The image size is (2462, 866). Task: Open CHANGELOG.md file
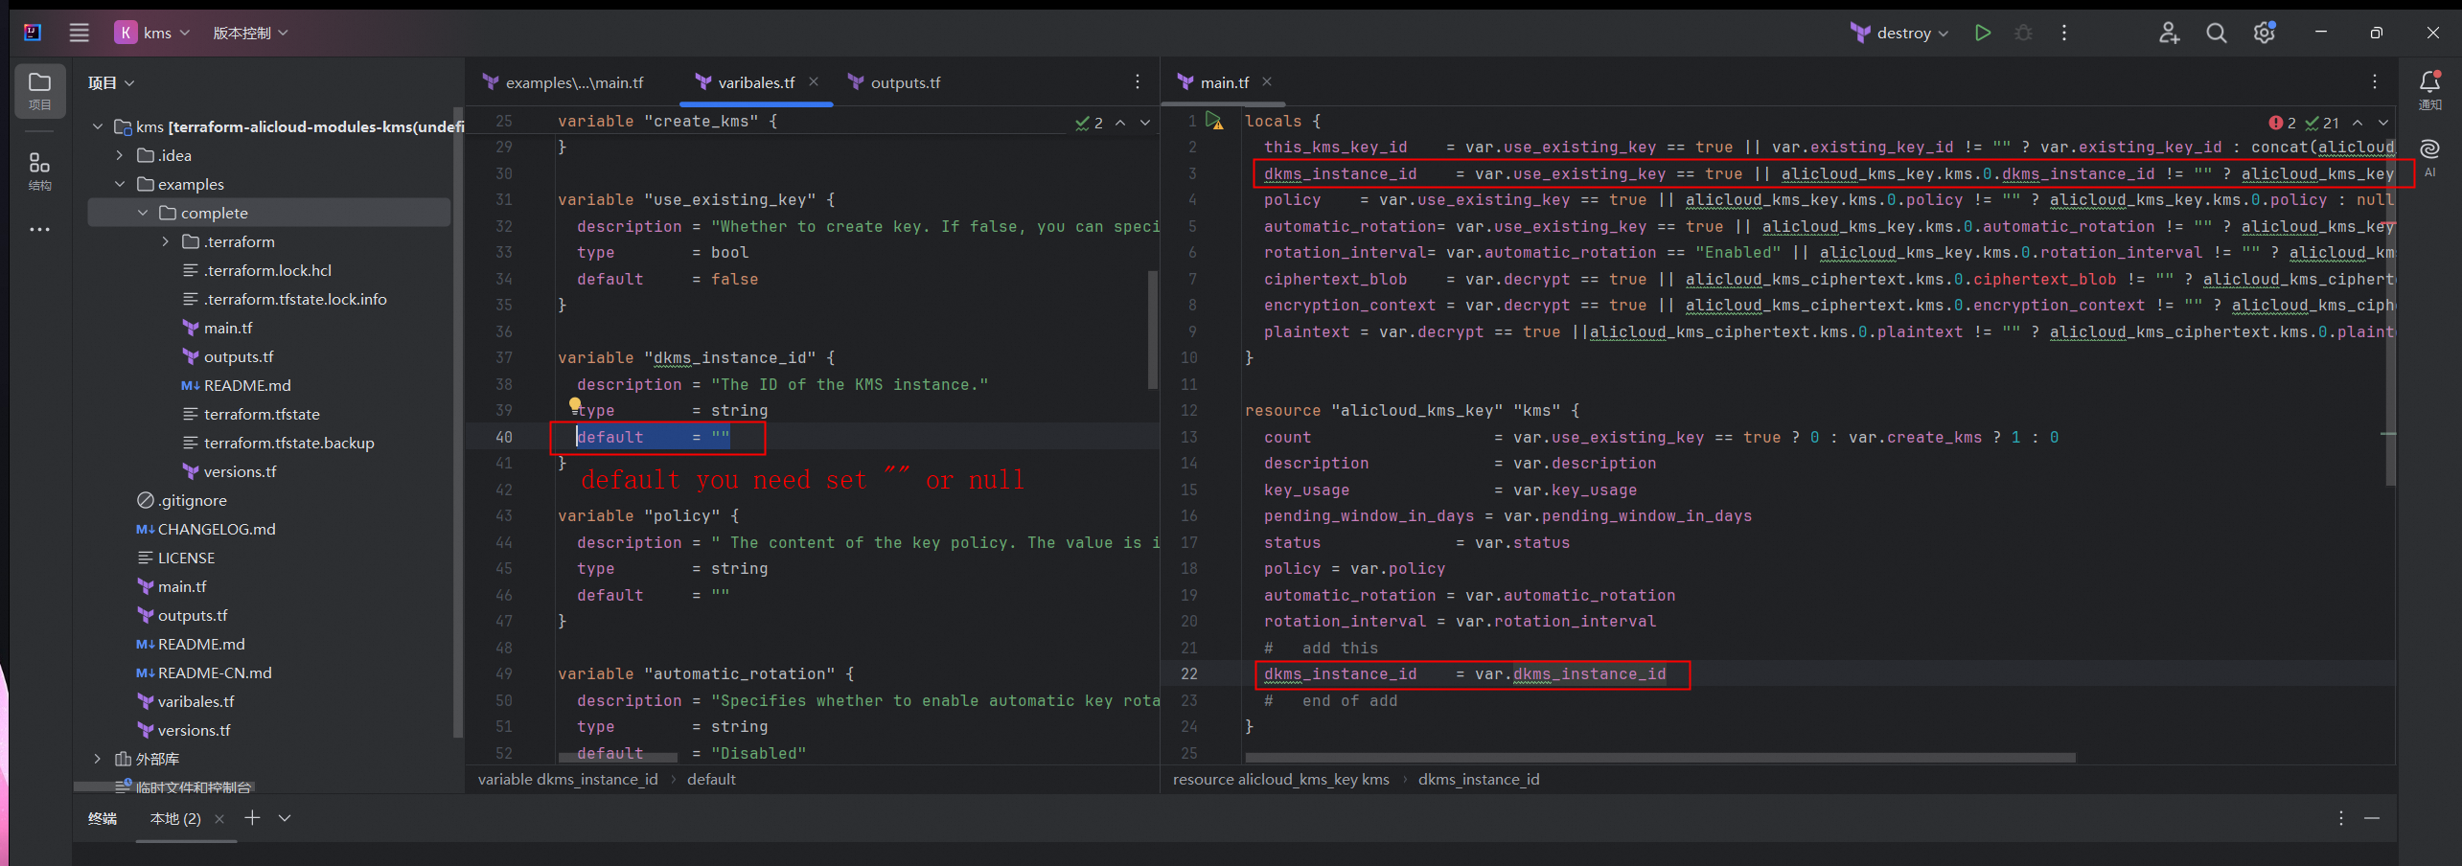217,529
